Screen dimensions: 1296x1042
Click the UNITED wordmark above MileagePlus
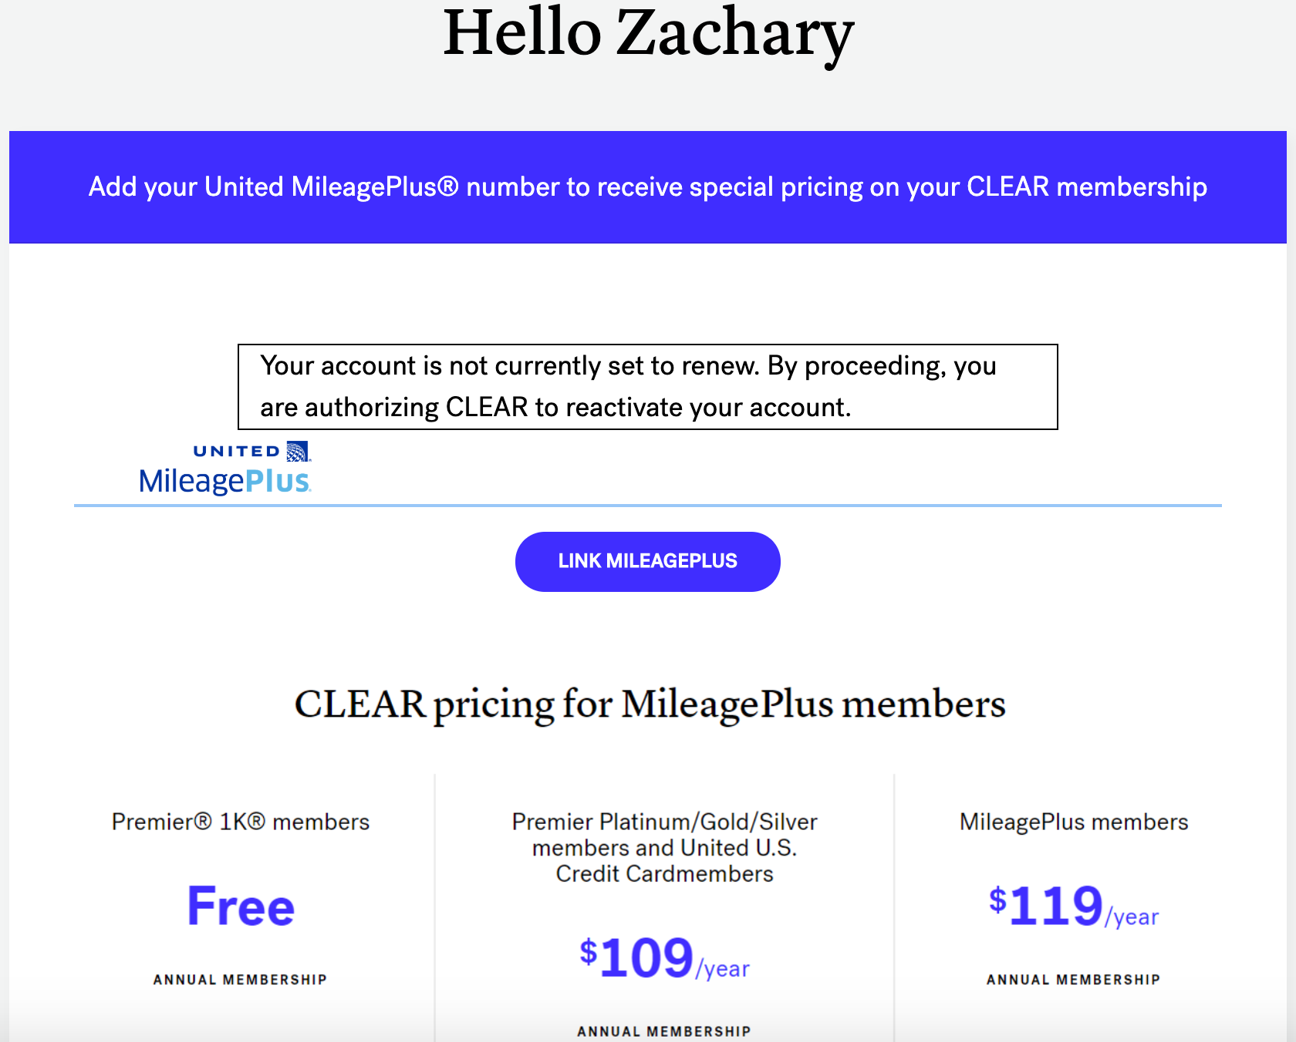click(237, 452)
